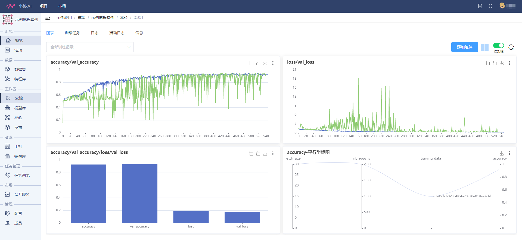Open 校验 in sidebar

20,118
